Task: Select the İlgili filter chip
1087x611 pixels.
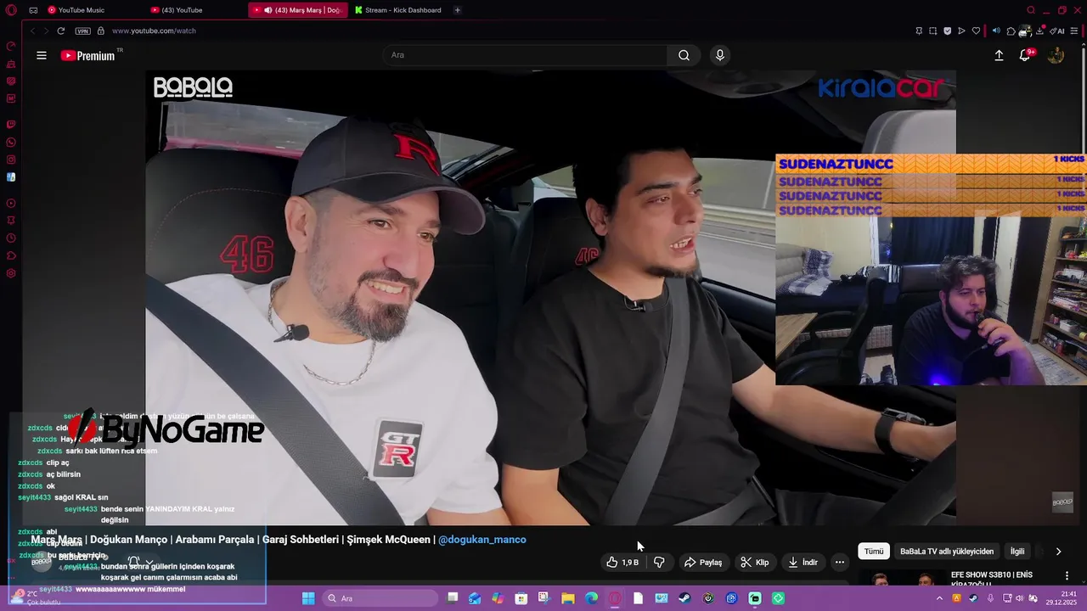Action: coord(1017,552)
